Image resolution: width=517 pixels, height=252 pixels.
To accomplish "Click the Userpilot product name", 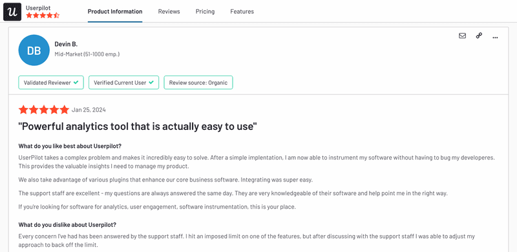I will [38, 8].
